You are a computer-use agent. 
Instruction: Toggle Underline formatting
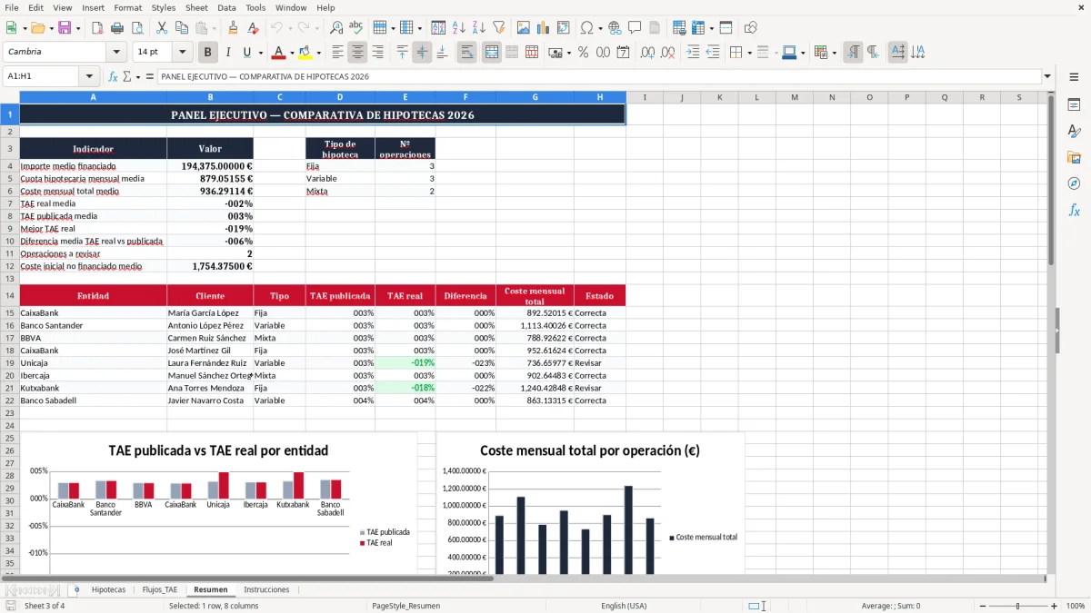click(x=247, y=53)
